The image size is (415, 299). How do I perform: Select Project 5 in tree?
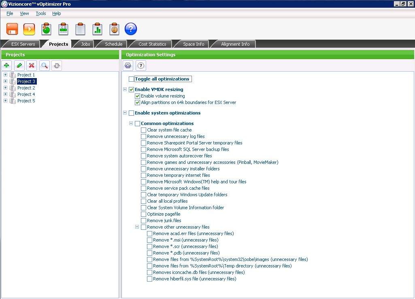(x=26, y=101)
